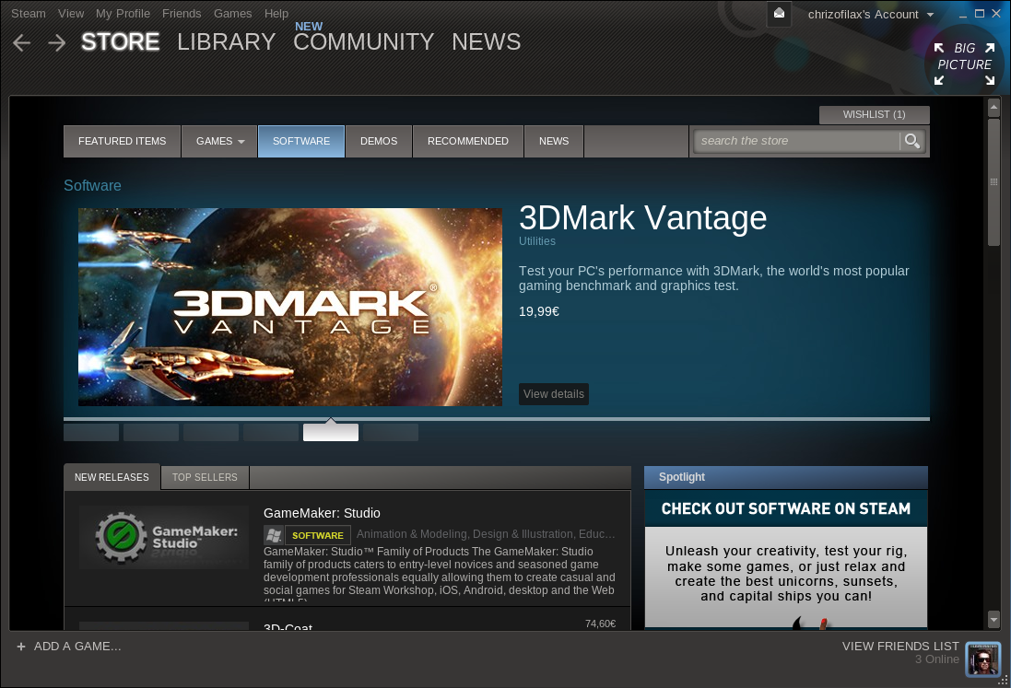Click the friend avatar near VIEW FRIENDS LIST
1011x688 pixels.
click(x=982, y=659)
